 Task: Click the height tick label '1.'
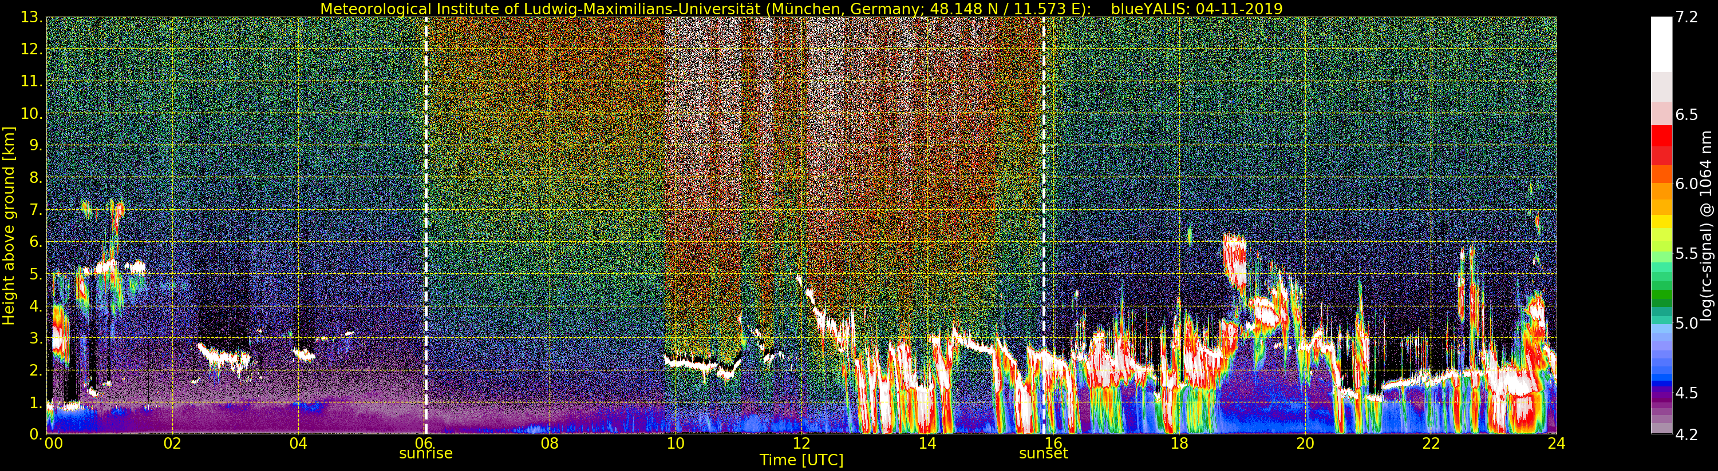click(35, 403)
